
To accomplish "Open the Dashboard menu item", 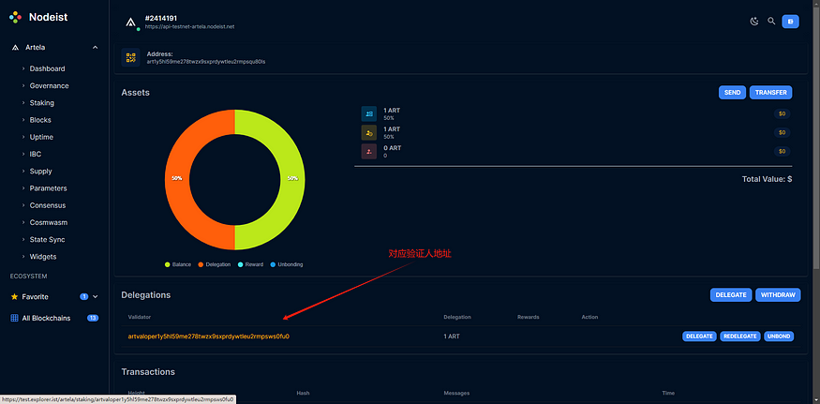I will tap(47, 68).
